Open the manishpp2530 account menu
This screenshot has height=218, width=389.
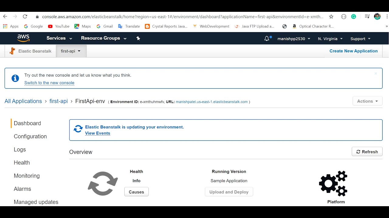point(294,39)
